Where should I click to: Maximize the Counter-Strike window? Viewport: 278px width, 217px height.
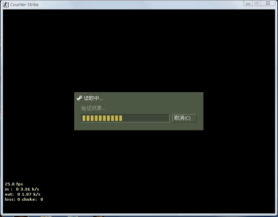click(257, 3)
